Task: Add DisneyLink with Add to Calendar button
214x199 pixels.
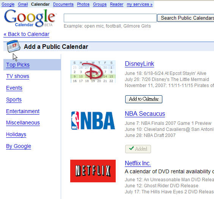Action: pos(144,99)
